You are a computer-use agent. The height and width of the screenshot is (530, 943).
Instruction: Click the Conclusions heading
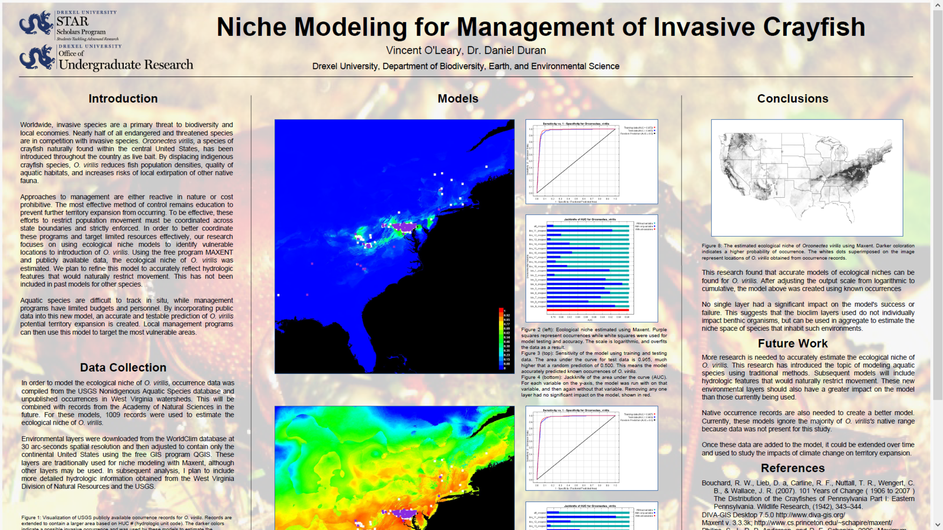click(792, 98)
